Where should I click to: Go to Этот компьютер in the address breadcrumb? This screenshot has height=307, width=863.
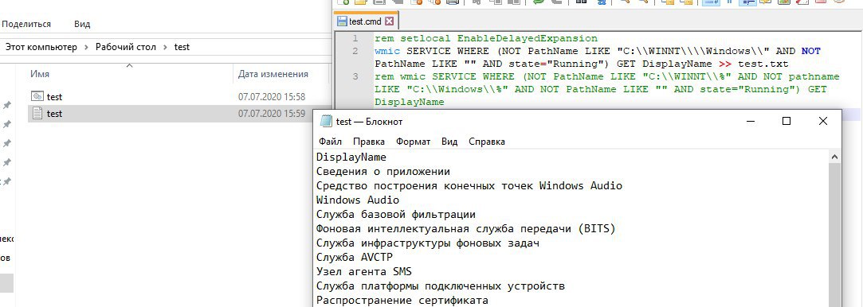point(41,47)
